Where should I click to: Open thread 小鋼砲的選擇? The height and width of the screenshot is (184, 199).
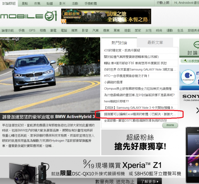click(x=113, y=82)
